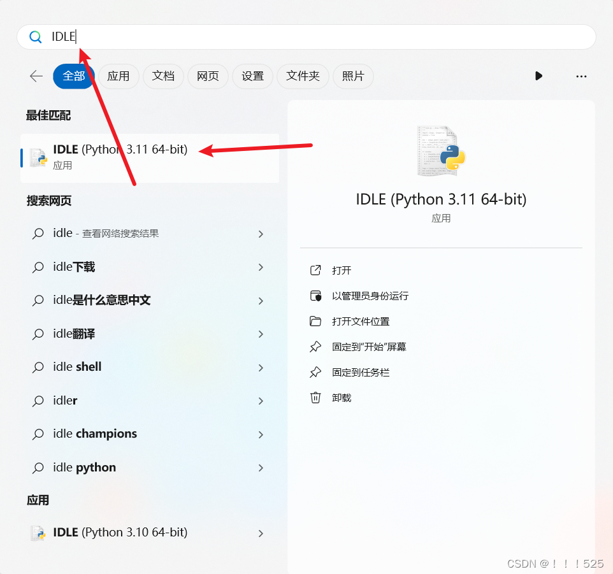613x574 pixels.
Task: Click the search icon beside 'idle是什么意思中文'
Action: (38, 301)
